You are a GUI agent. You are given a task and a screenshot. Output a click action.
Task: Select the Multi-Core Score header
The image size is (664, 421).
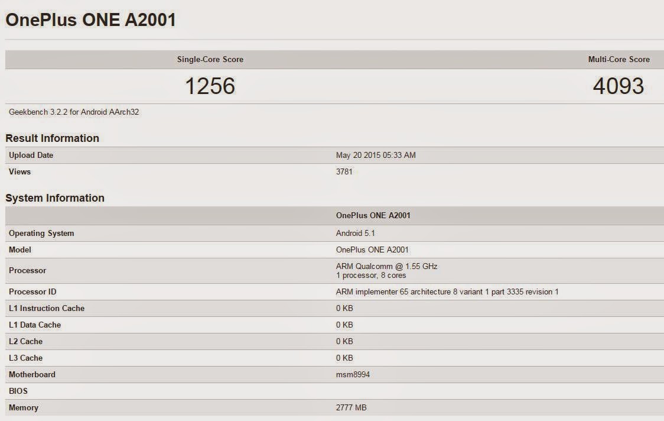(619, 59)
